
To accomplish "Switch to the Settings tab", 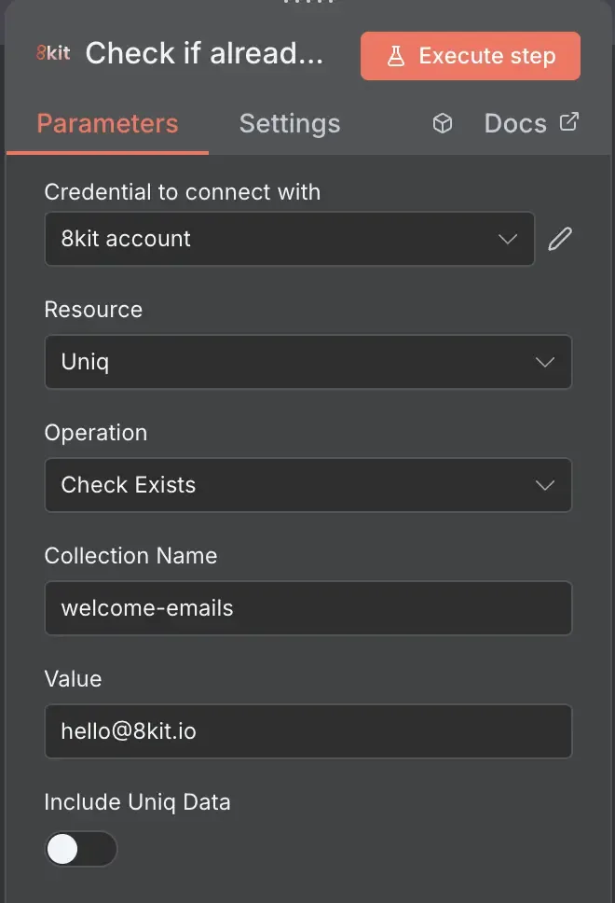I will [x=290, y=124].
